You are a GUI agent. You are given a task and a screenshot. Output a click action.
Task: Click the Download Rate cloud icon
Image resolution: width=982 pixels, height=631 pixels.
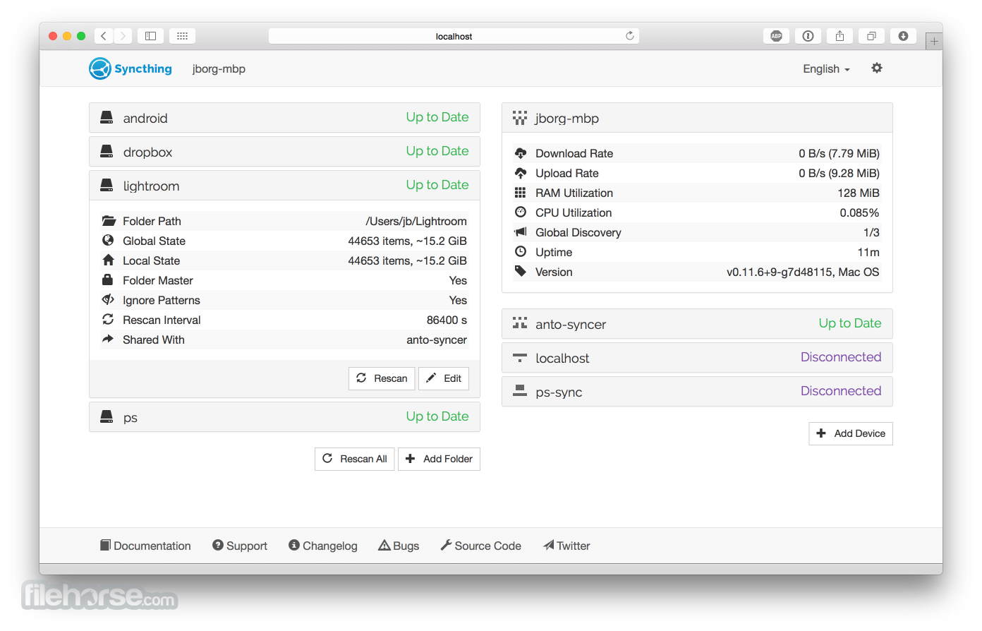521,153
